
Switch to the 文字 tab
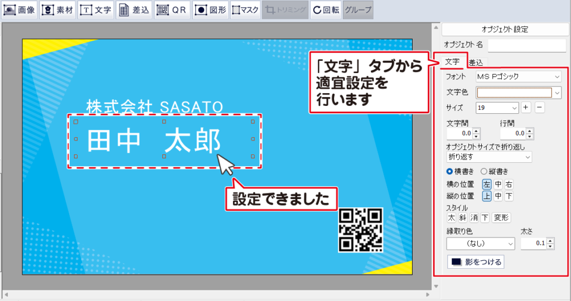452,61
